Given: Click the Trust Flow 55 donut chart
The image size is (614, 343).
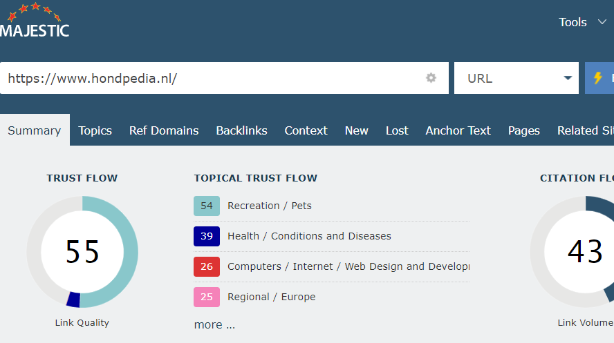Looking at the screenshot, I should [x=82, y=252].
